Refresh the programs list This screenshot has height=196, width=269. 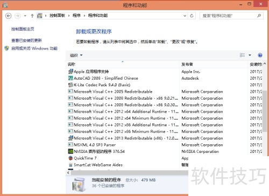click(x=192, y=16)
